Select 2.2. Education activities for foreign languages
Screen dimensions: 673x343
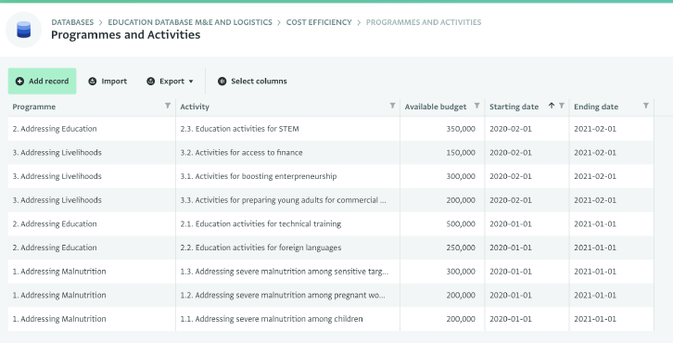coord(331,248)
